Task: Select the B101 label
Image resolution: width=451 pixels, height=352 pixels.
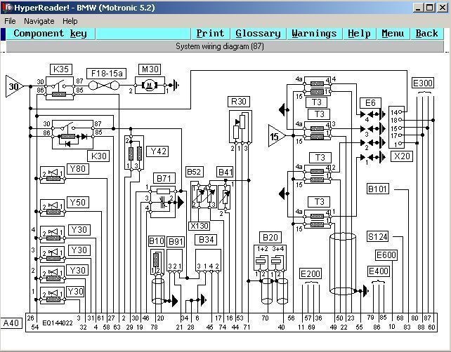Action: (378, 189)
